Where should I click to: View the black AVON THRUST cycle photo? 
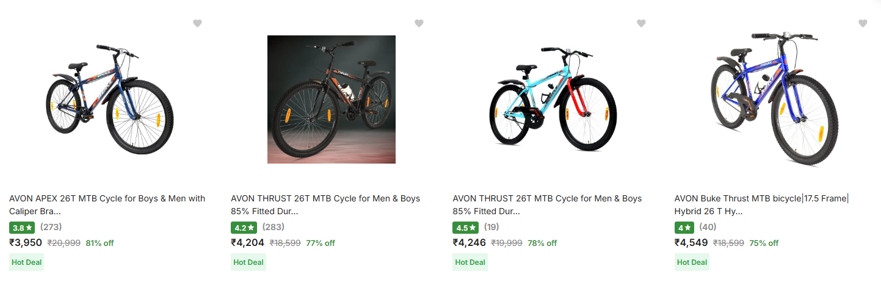pos(332,99)
